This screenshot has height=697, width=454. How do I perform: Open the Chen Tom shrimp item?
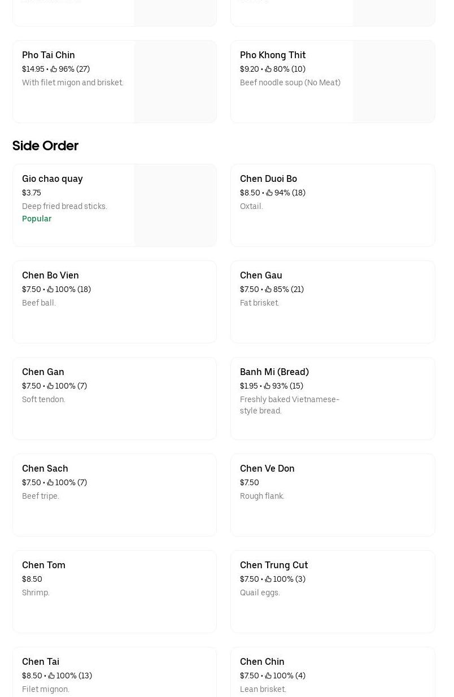(x=114, y=591)
